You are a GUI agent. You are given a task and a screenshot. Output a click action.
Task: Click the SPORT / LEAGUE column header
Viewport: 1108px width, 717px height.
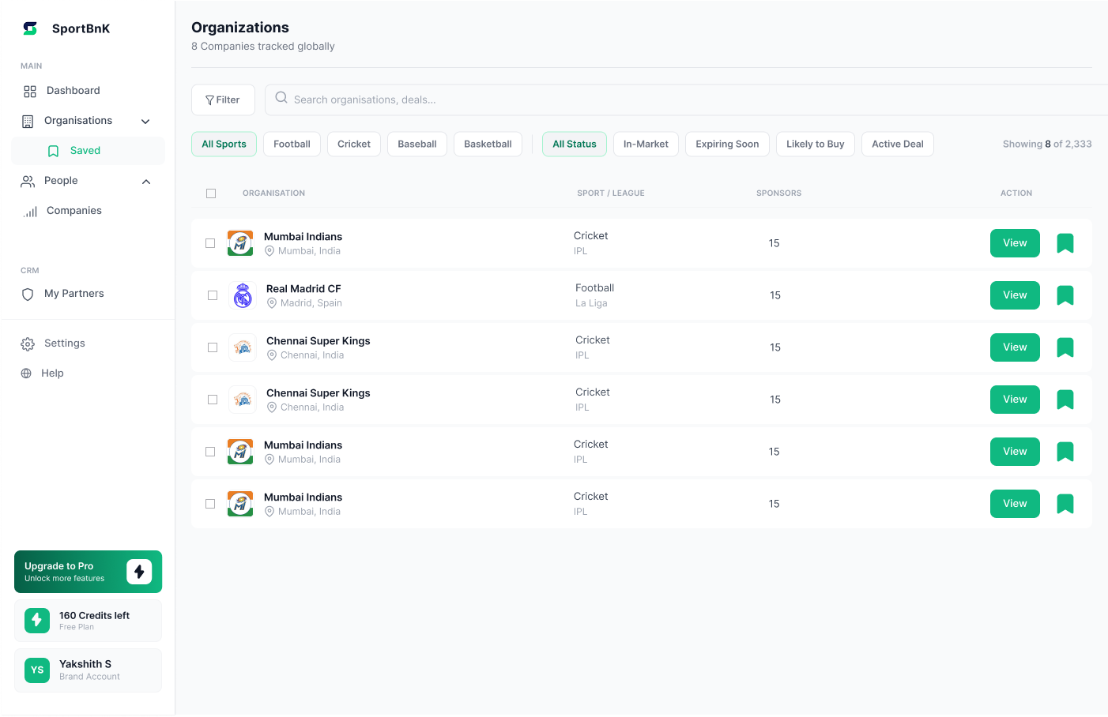pyautogui.click(x=611, y=193)
